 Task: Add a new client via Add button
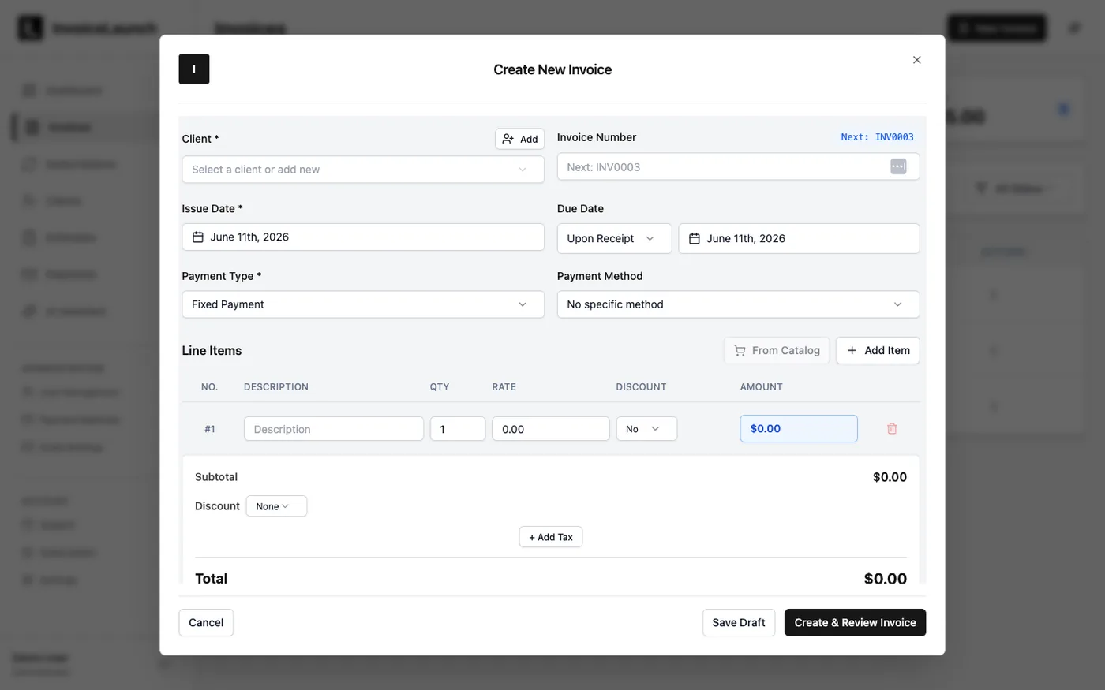pos(520,139)
